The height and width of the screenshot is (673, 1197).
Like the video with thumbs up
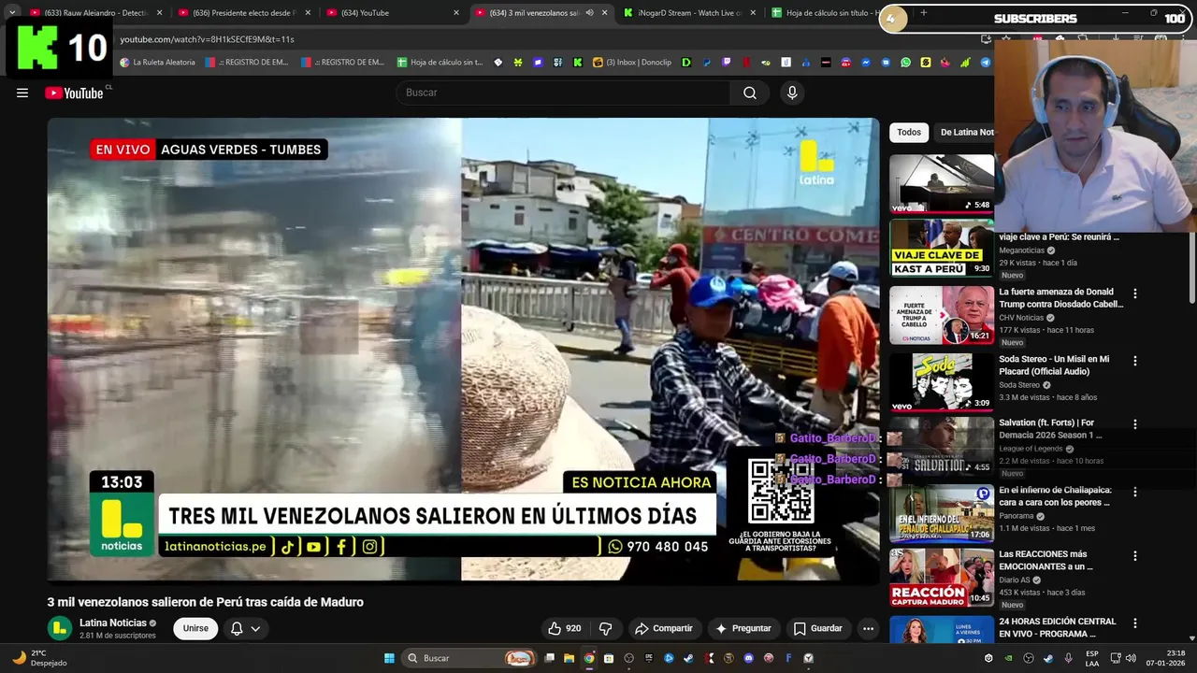[x=565, y=628]
